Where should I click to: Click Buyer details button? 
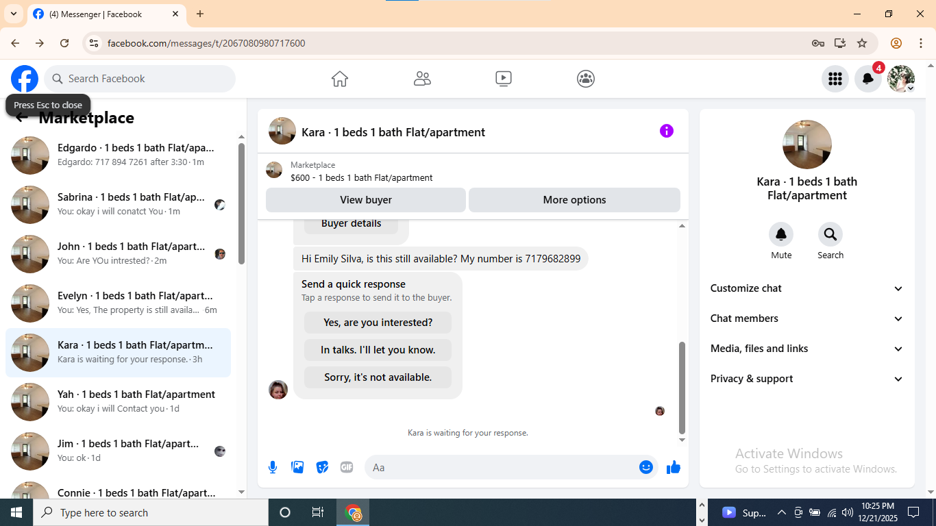351,223
